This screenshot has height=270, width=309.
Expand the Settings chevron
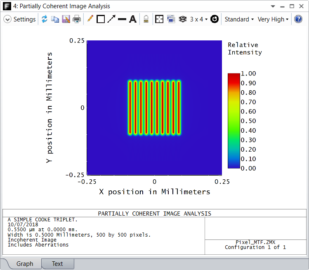tap(7, 19)
